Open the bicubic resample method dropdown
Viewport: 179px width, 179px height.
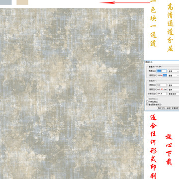[x=168, y=108]
